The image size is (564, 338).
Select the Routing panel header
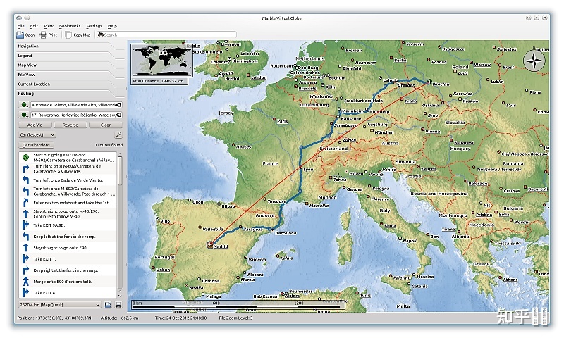tap(70, 94)
